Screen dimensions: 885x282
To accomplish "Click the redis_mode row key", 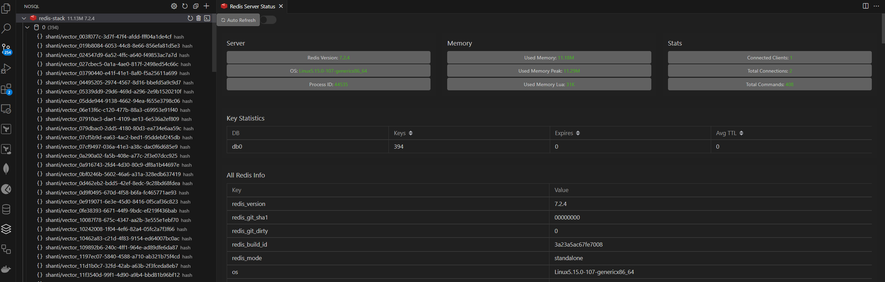I will [247, 258].
